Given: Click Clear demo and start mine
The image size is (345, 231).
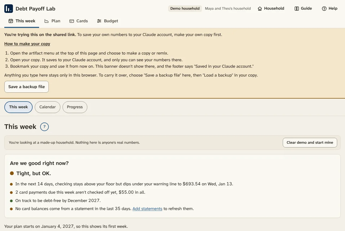Looking at the screenshot, I should (x=310, y=143).
